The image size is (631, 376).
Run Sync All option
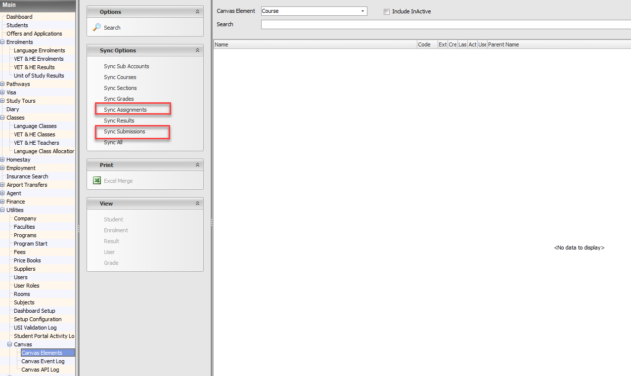113,142
